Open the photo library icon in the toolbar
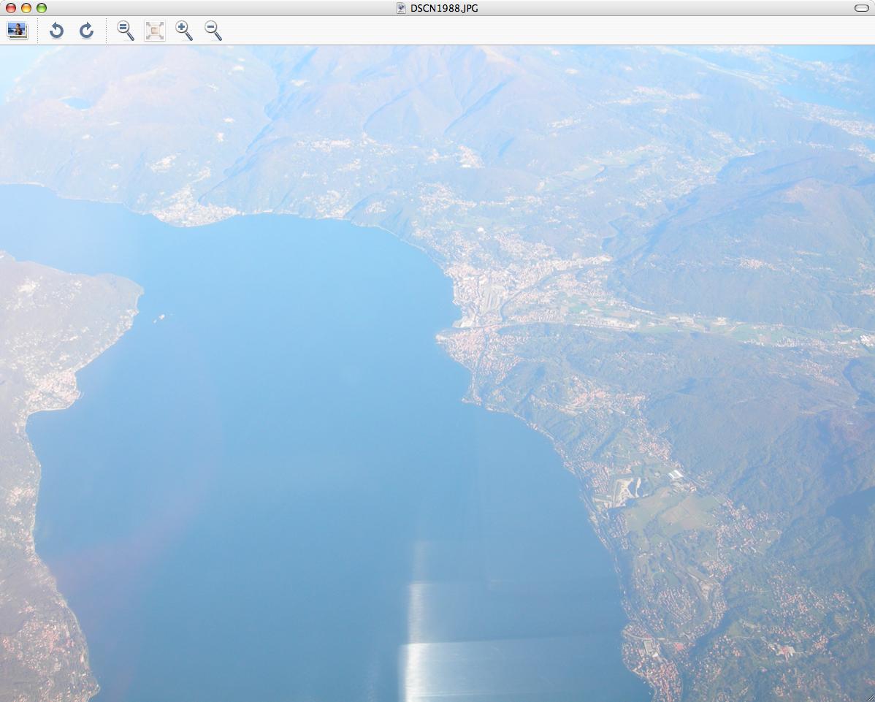The image size is (875, 702). (18, 30)
